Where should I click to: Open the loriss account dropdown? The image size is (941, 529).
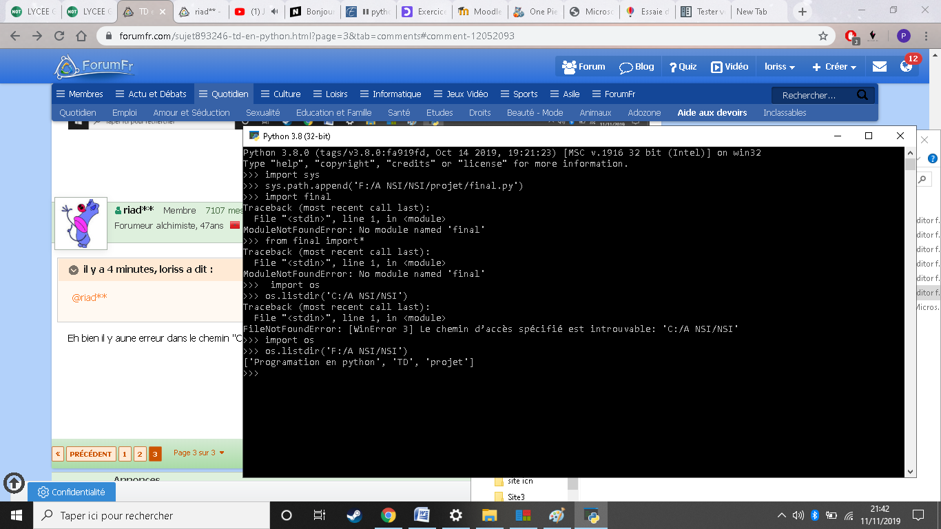pyautogui.click(x=780, y=67)
